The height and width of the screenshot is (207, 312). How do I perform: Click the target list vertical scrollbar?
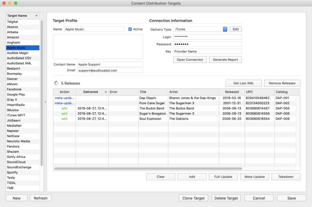[x=41, y=93]
